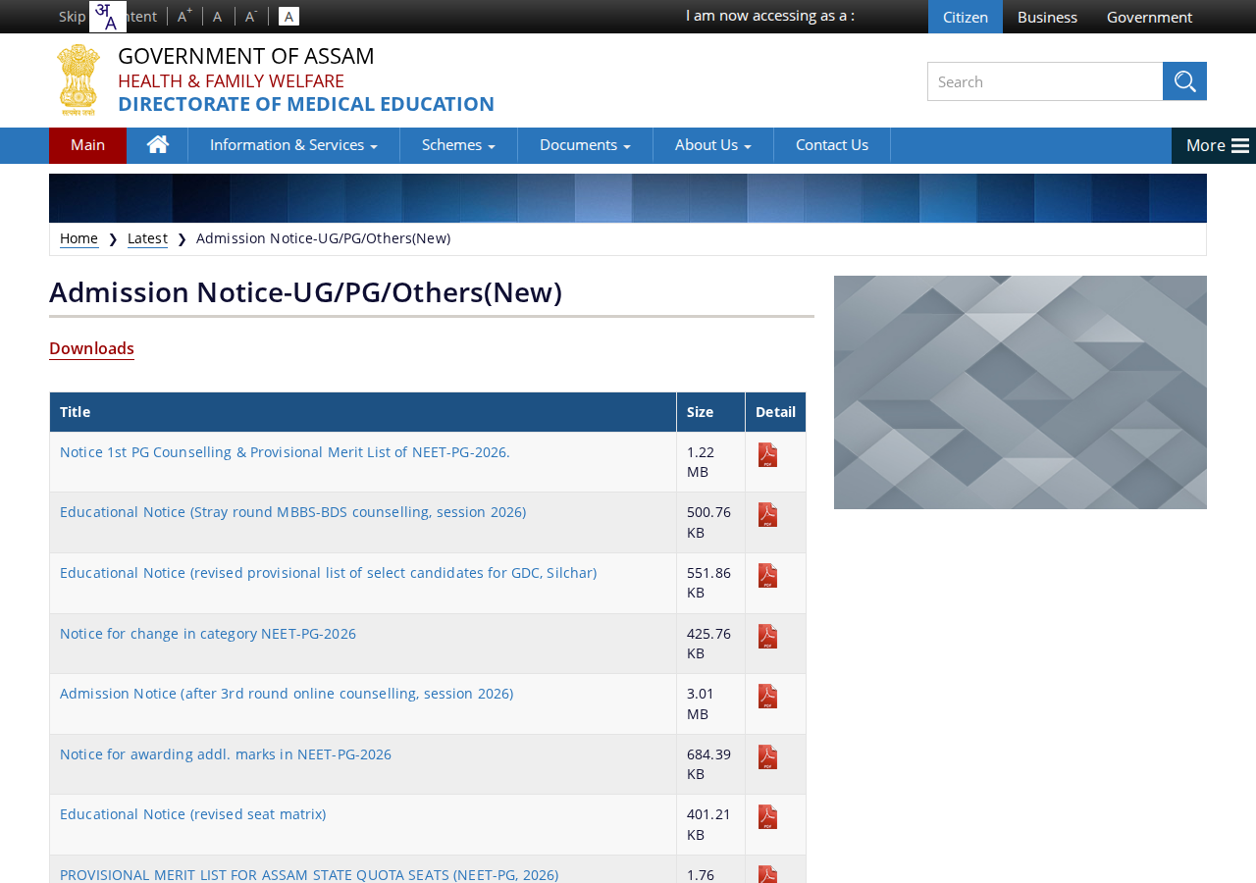Open Notice for change in category link

[208, 634]
